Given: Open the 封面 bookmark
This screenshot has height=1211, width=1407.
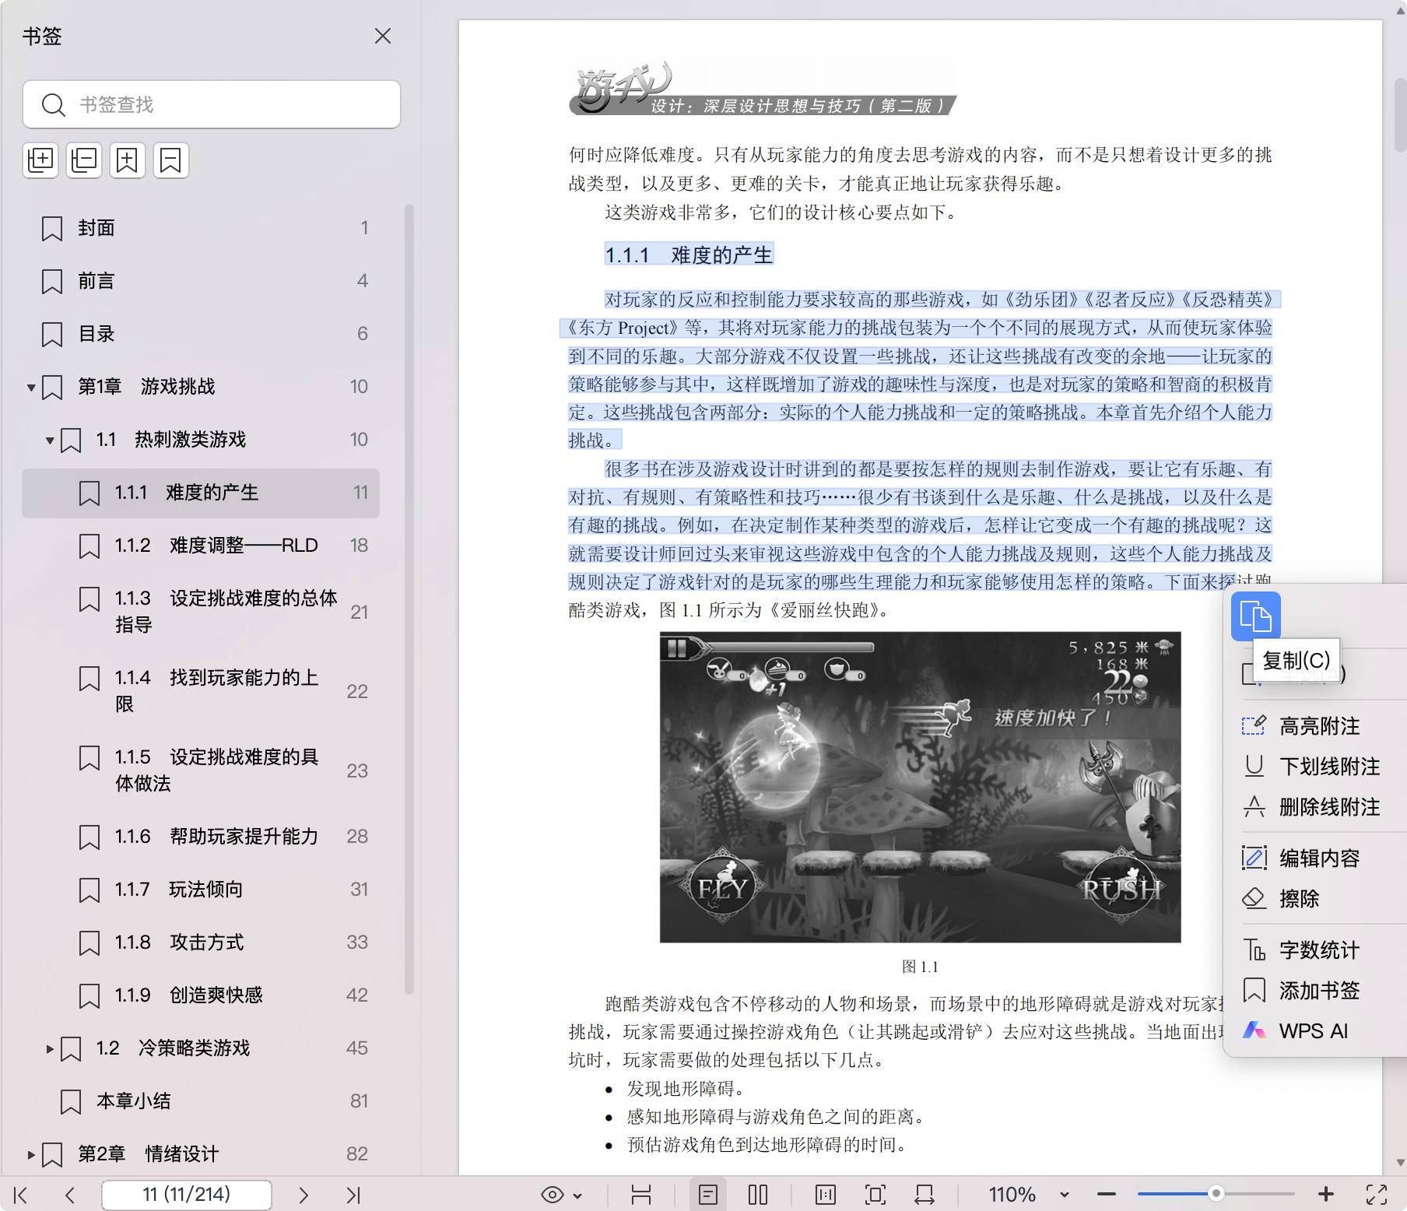Looking at the screenshot, I should point(201,228).
